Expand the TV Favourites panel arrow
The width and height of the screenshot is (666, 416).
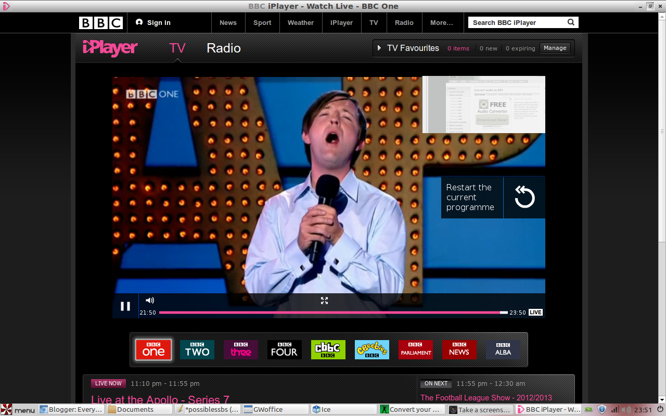coord(379,48)
